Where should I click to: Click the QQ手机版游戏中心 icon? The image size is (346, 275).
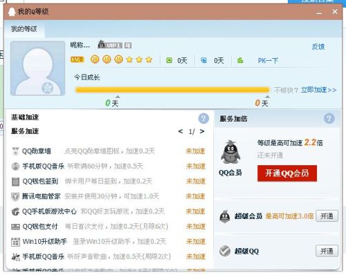point(15,211)
